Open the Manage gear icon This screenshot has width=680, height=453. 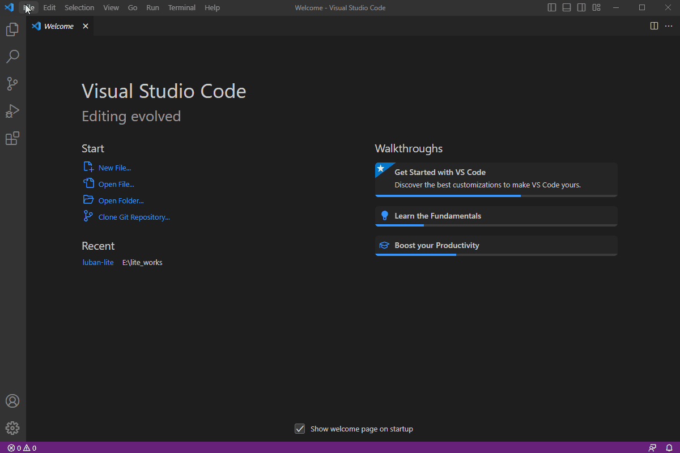point(12,428)
